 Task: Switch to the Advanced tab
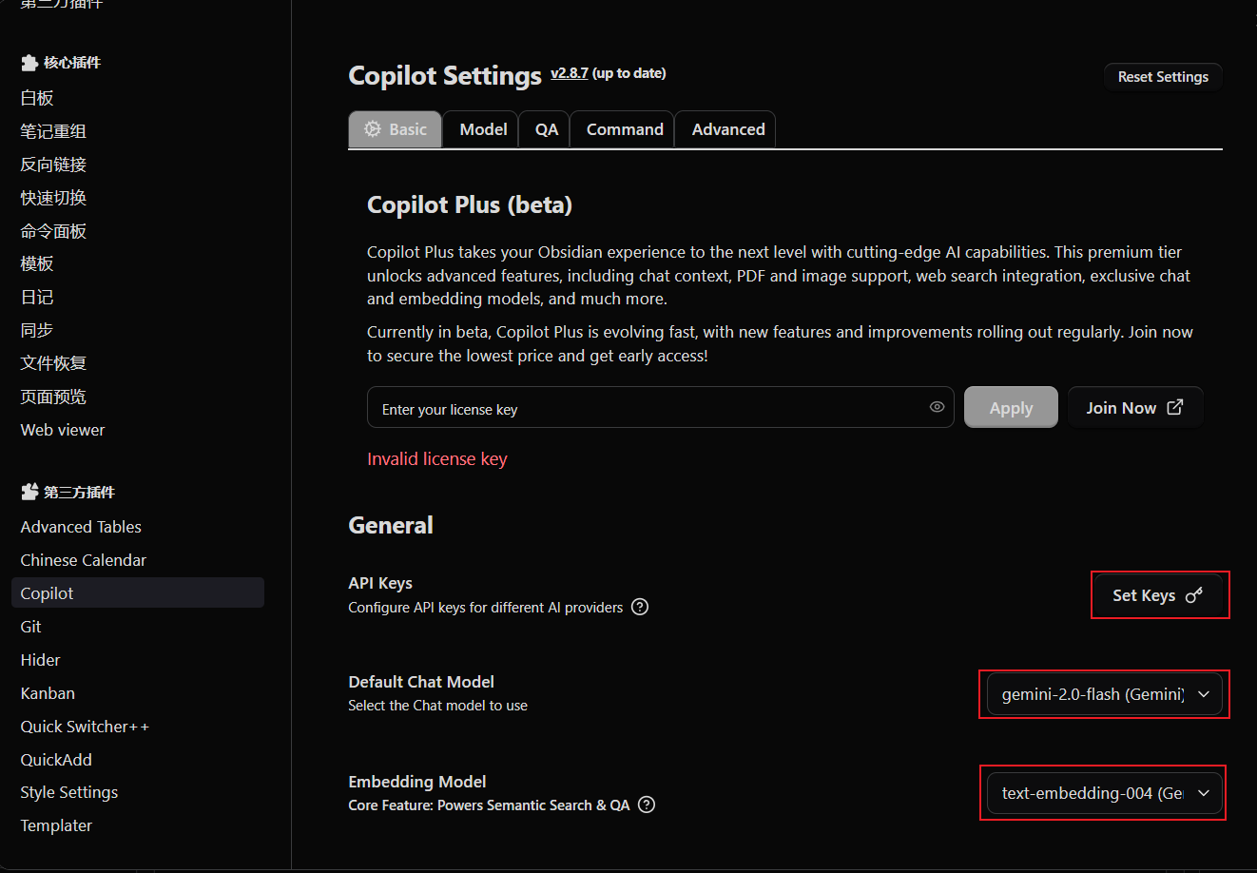point(727,129)
